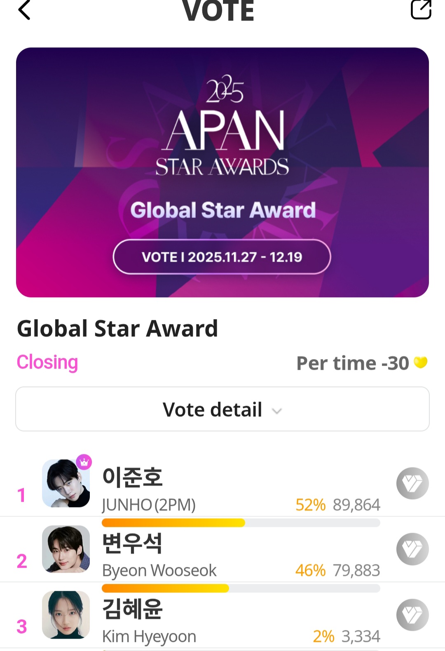This screenshot has height=651, width=445.
Task: Vote for JUNHO with the diamond icon
Action: (412, 483)
